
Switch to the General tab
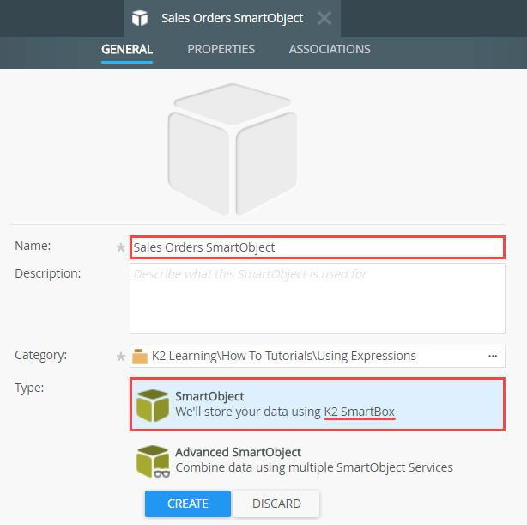pos(127,49)
